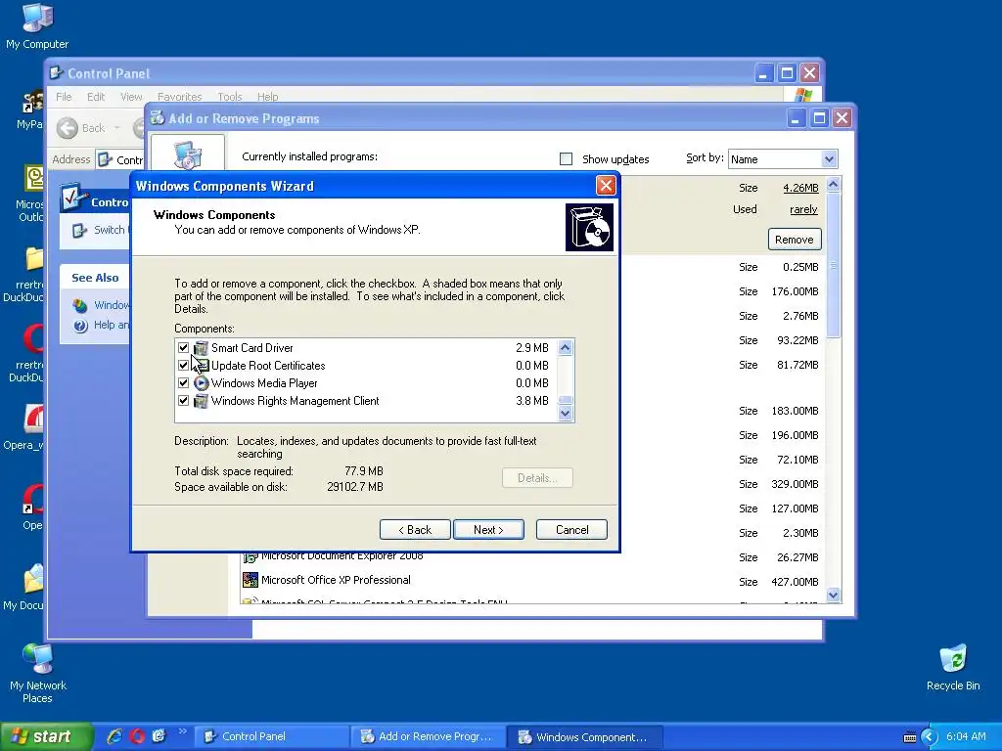
Task: Open the Favorites menu in Control Panel
Action: click(180, 97)
